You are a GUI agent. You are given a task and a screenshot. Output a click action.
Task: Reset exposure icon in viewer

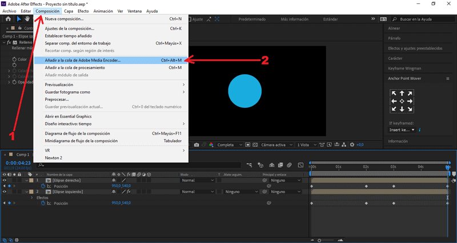(x=352, y=145)
